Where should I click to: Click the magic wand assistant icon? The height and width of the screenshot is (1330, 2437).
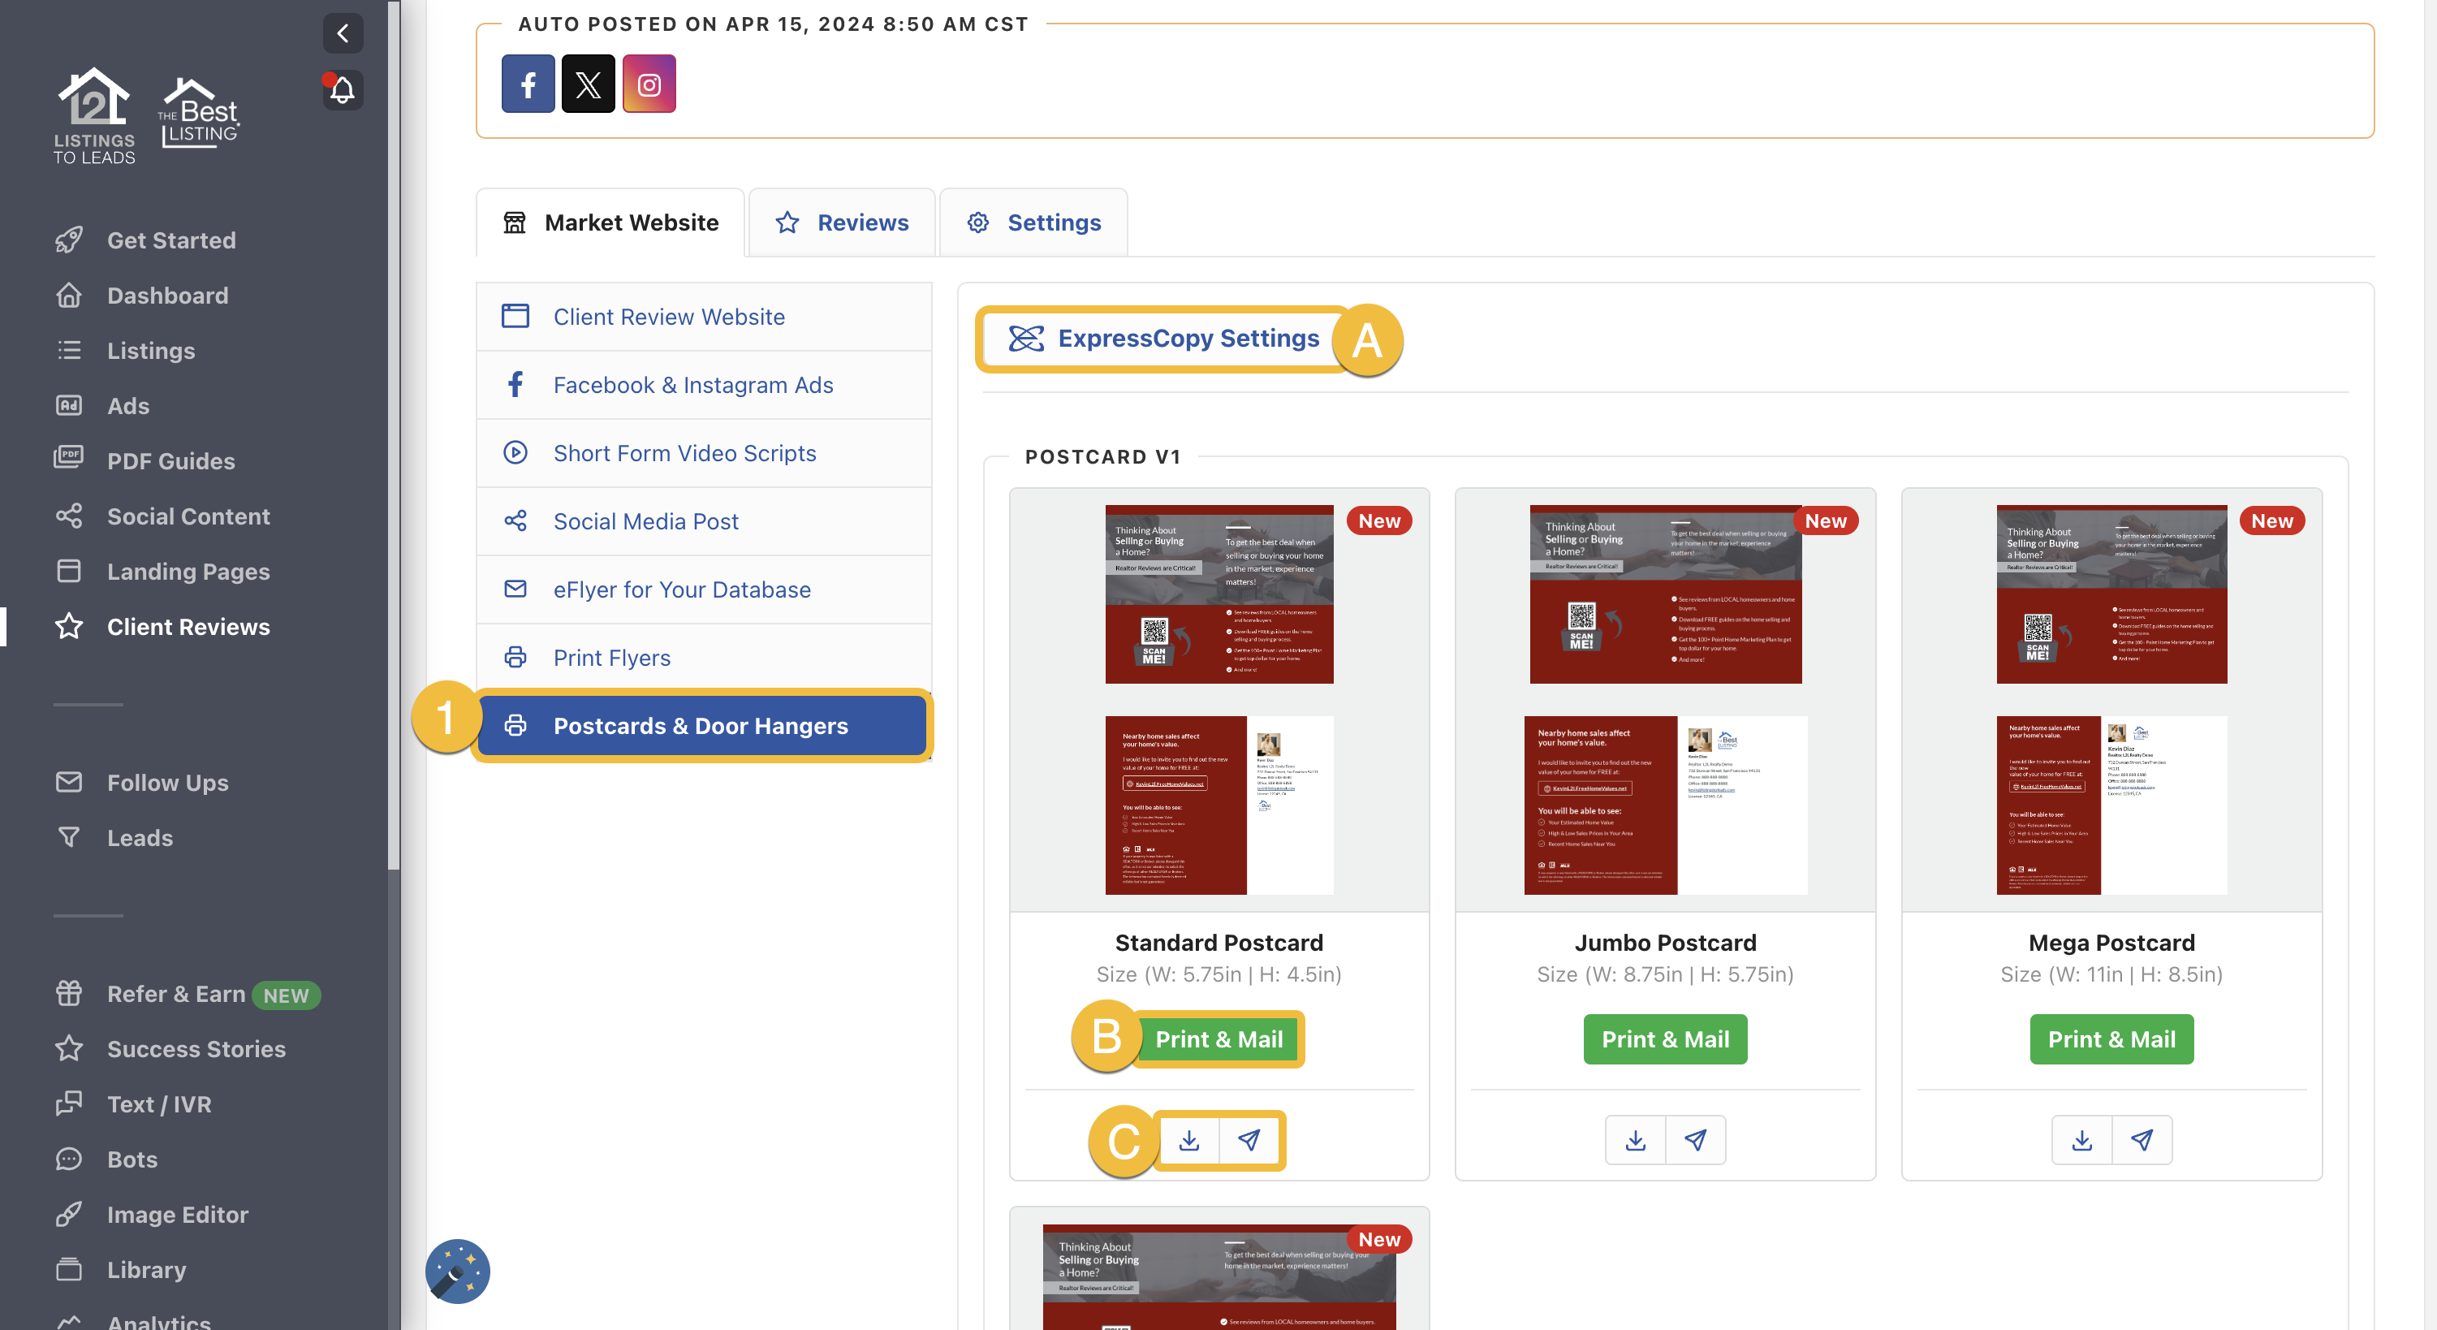coord(457,1271)
